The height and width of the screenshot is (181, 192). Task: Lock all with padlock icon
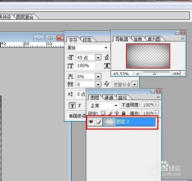point(123,113)
